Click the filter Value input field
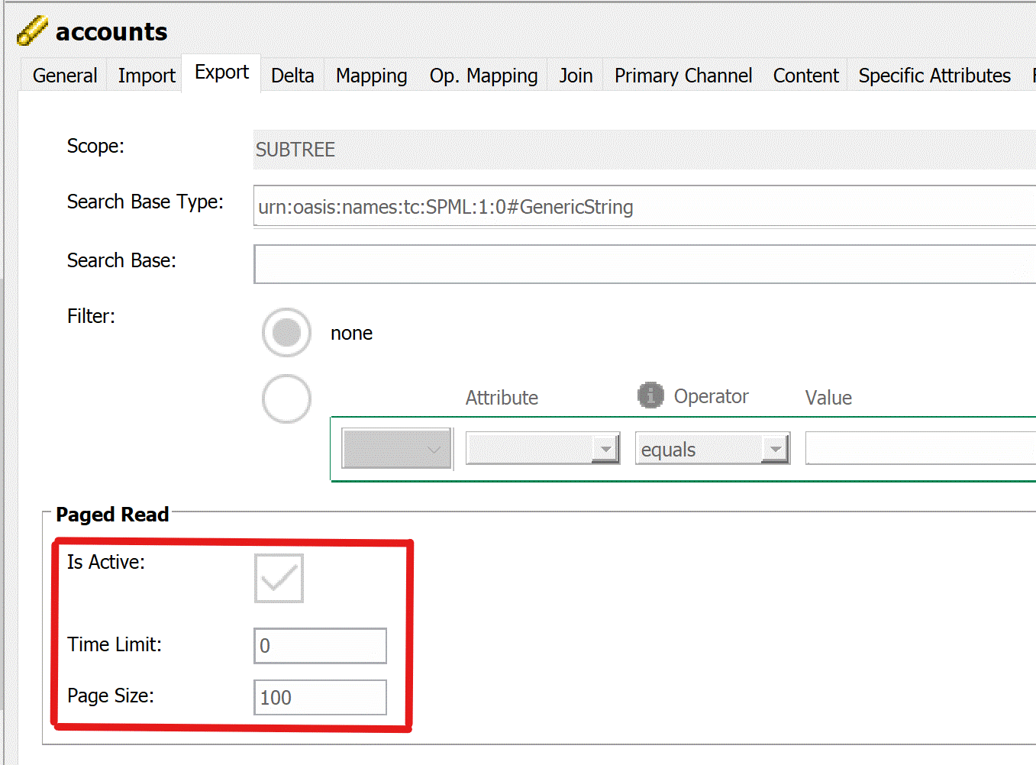 916,448
